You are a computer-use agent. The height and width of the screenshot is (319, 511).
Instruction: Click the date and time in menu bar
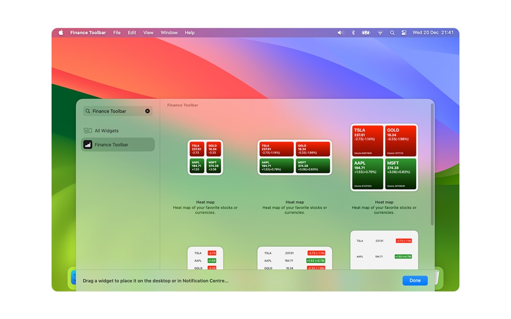pyautogui.click(x=433, y=33)
